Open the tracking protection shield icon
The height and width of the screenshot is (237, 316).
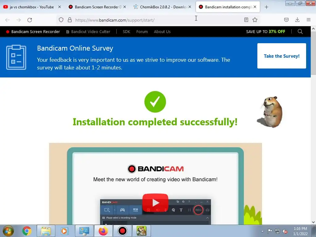coord(61,20)
